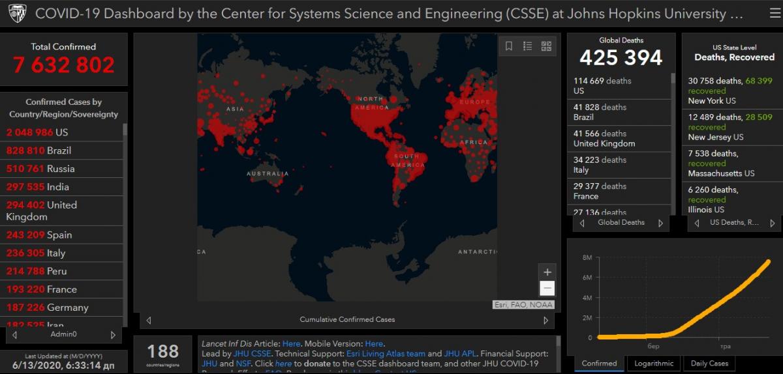Click right arrow beside Admin0 label
This screenshot has height=374, width=783.
[113, 335]
